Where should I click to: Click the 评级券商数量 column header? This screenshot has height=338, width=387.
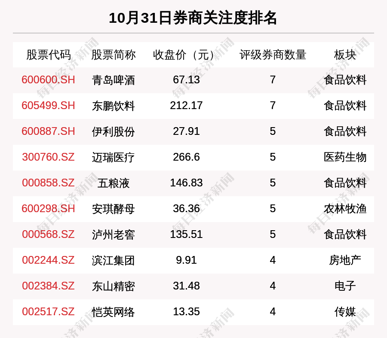[x=273, y=55]
